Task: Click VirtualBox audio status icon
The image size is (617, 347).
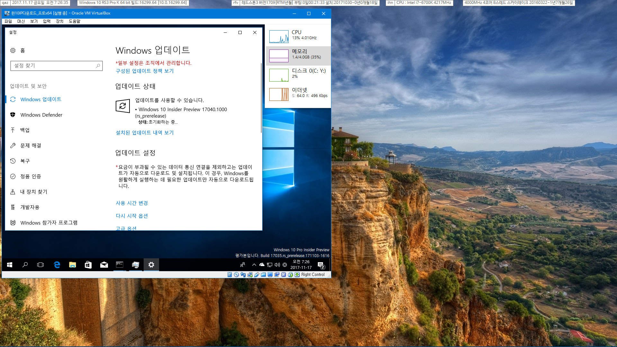Action: point(243,275)
